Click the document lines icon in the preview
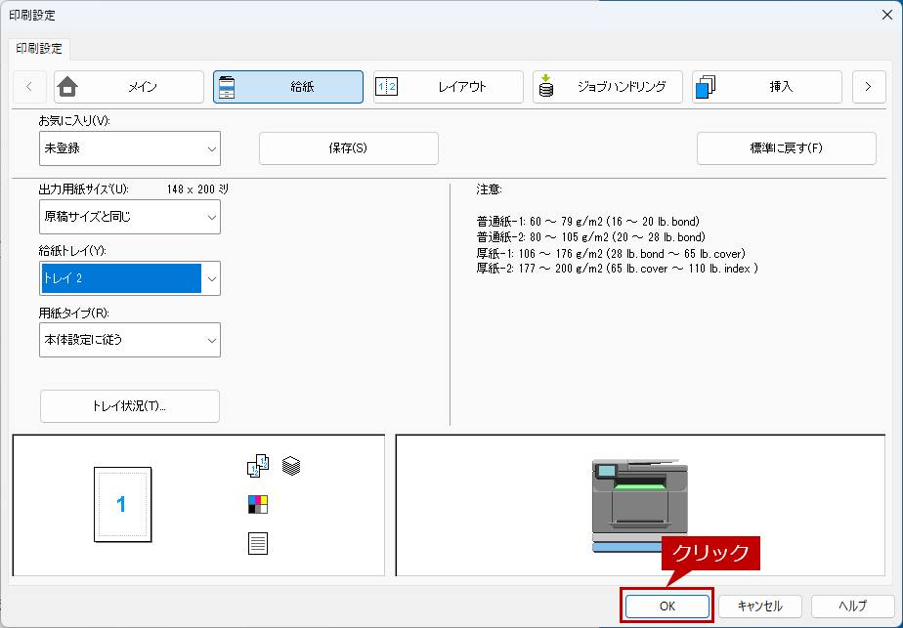The width and height of the screenshot is (903, 628). (x=257, y=543)
